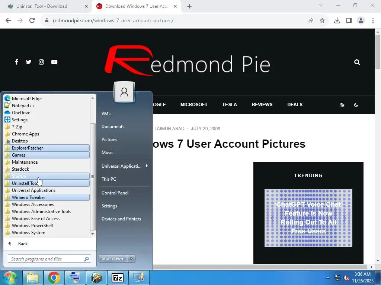This screenshot has width=381, height=285.
Task: Open Documents from Start menu
Action: tap(113, 127)
